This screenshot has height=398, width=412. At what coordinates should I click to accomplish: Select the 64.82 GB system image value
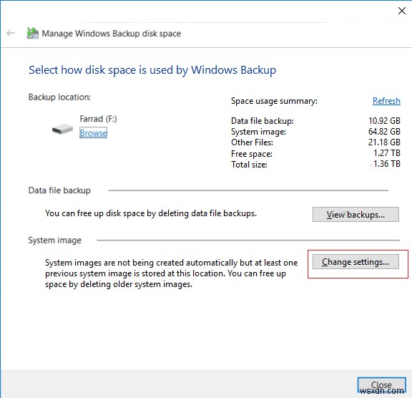(x=384, y=132)
